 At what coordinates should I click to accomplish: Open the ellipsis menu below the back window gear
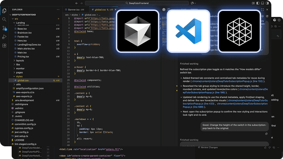pos(279,26)
